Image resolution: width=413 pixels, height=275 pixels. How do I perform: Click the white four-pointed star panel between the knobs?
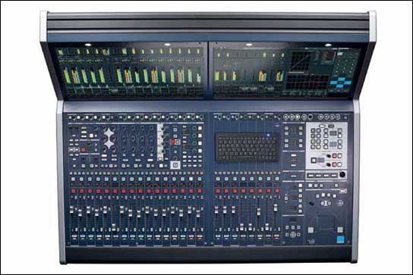pos(109,139)
